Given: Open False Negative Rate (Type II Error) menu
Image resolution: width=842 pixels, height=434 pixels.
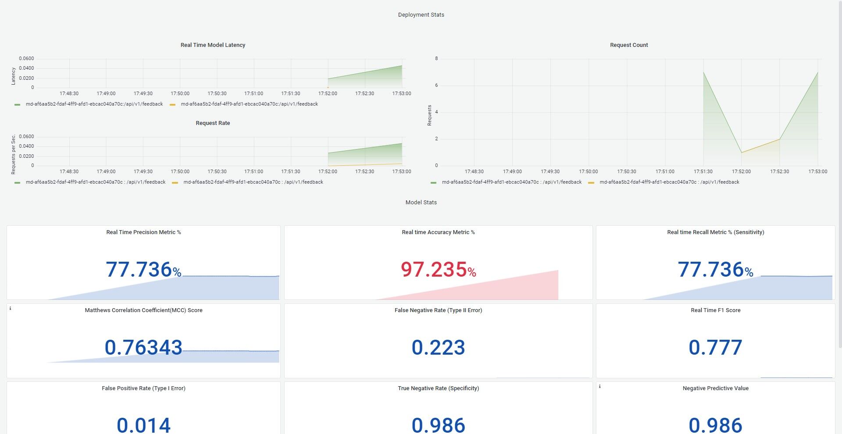Looking at the screenshot, I should point(438,310).
